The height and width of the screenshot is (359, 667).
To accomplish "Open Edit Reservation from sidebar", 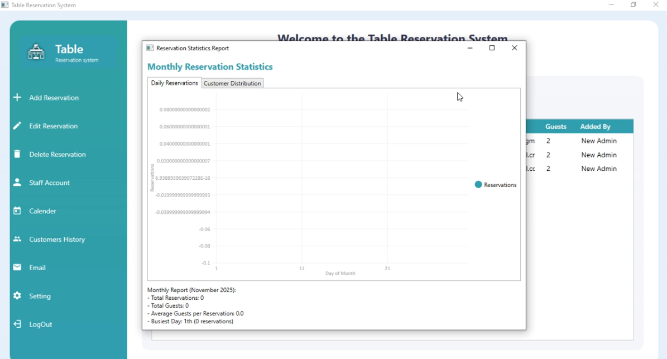I will [53, 126].
